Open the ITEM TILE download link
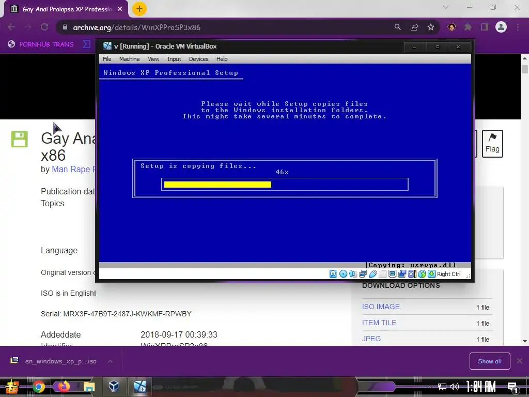Viewport: 529px width, 397px height. click(x=379, y=323)
